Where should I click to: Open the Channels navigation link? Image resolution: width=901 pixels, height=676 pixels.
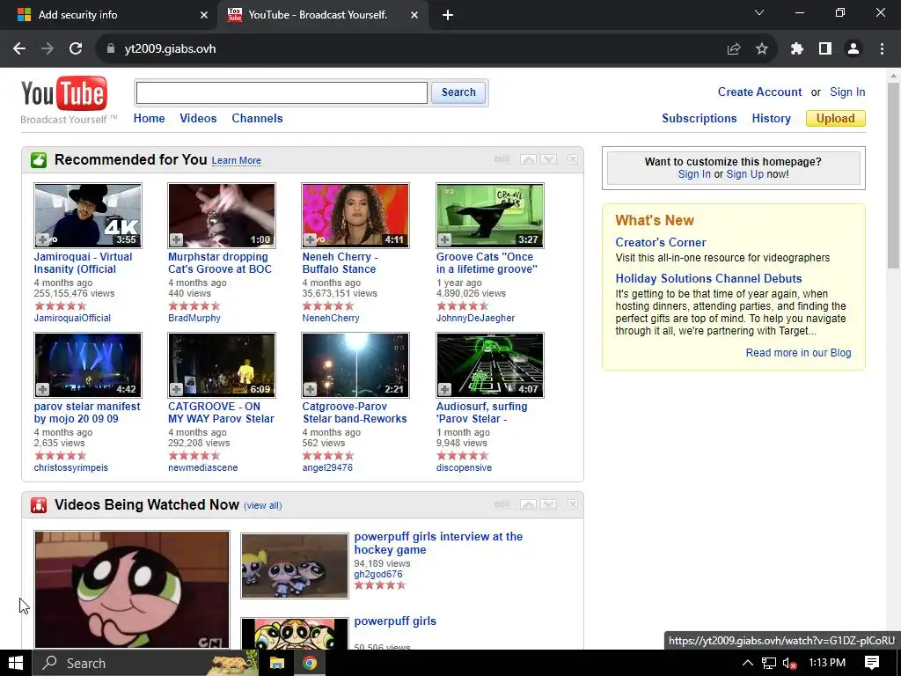[257, 119]
